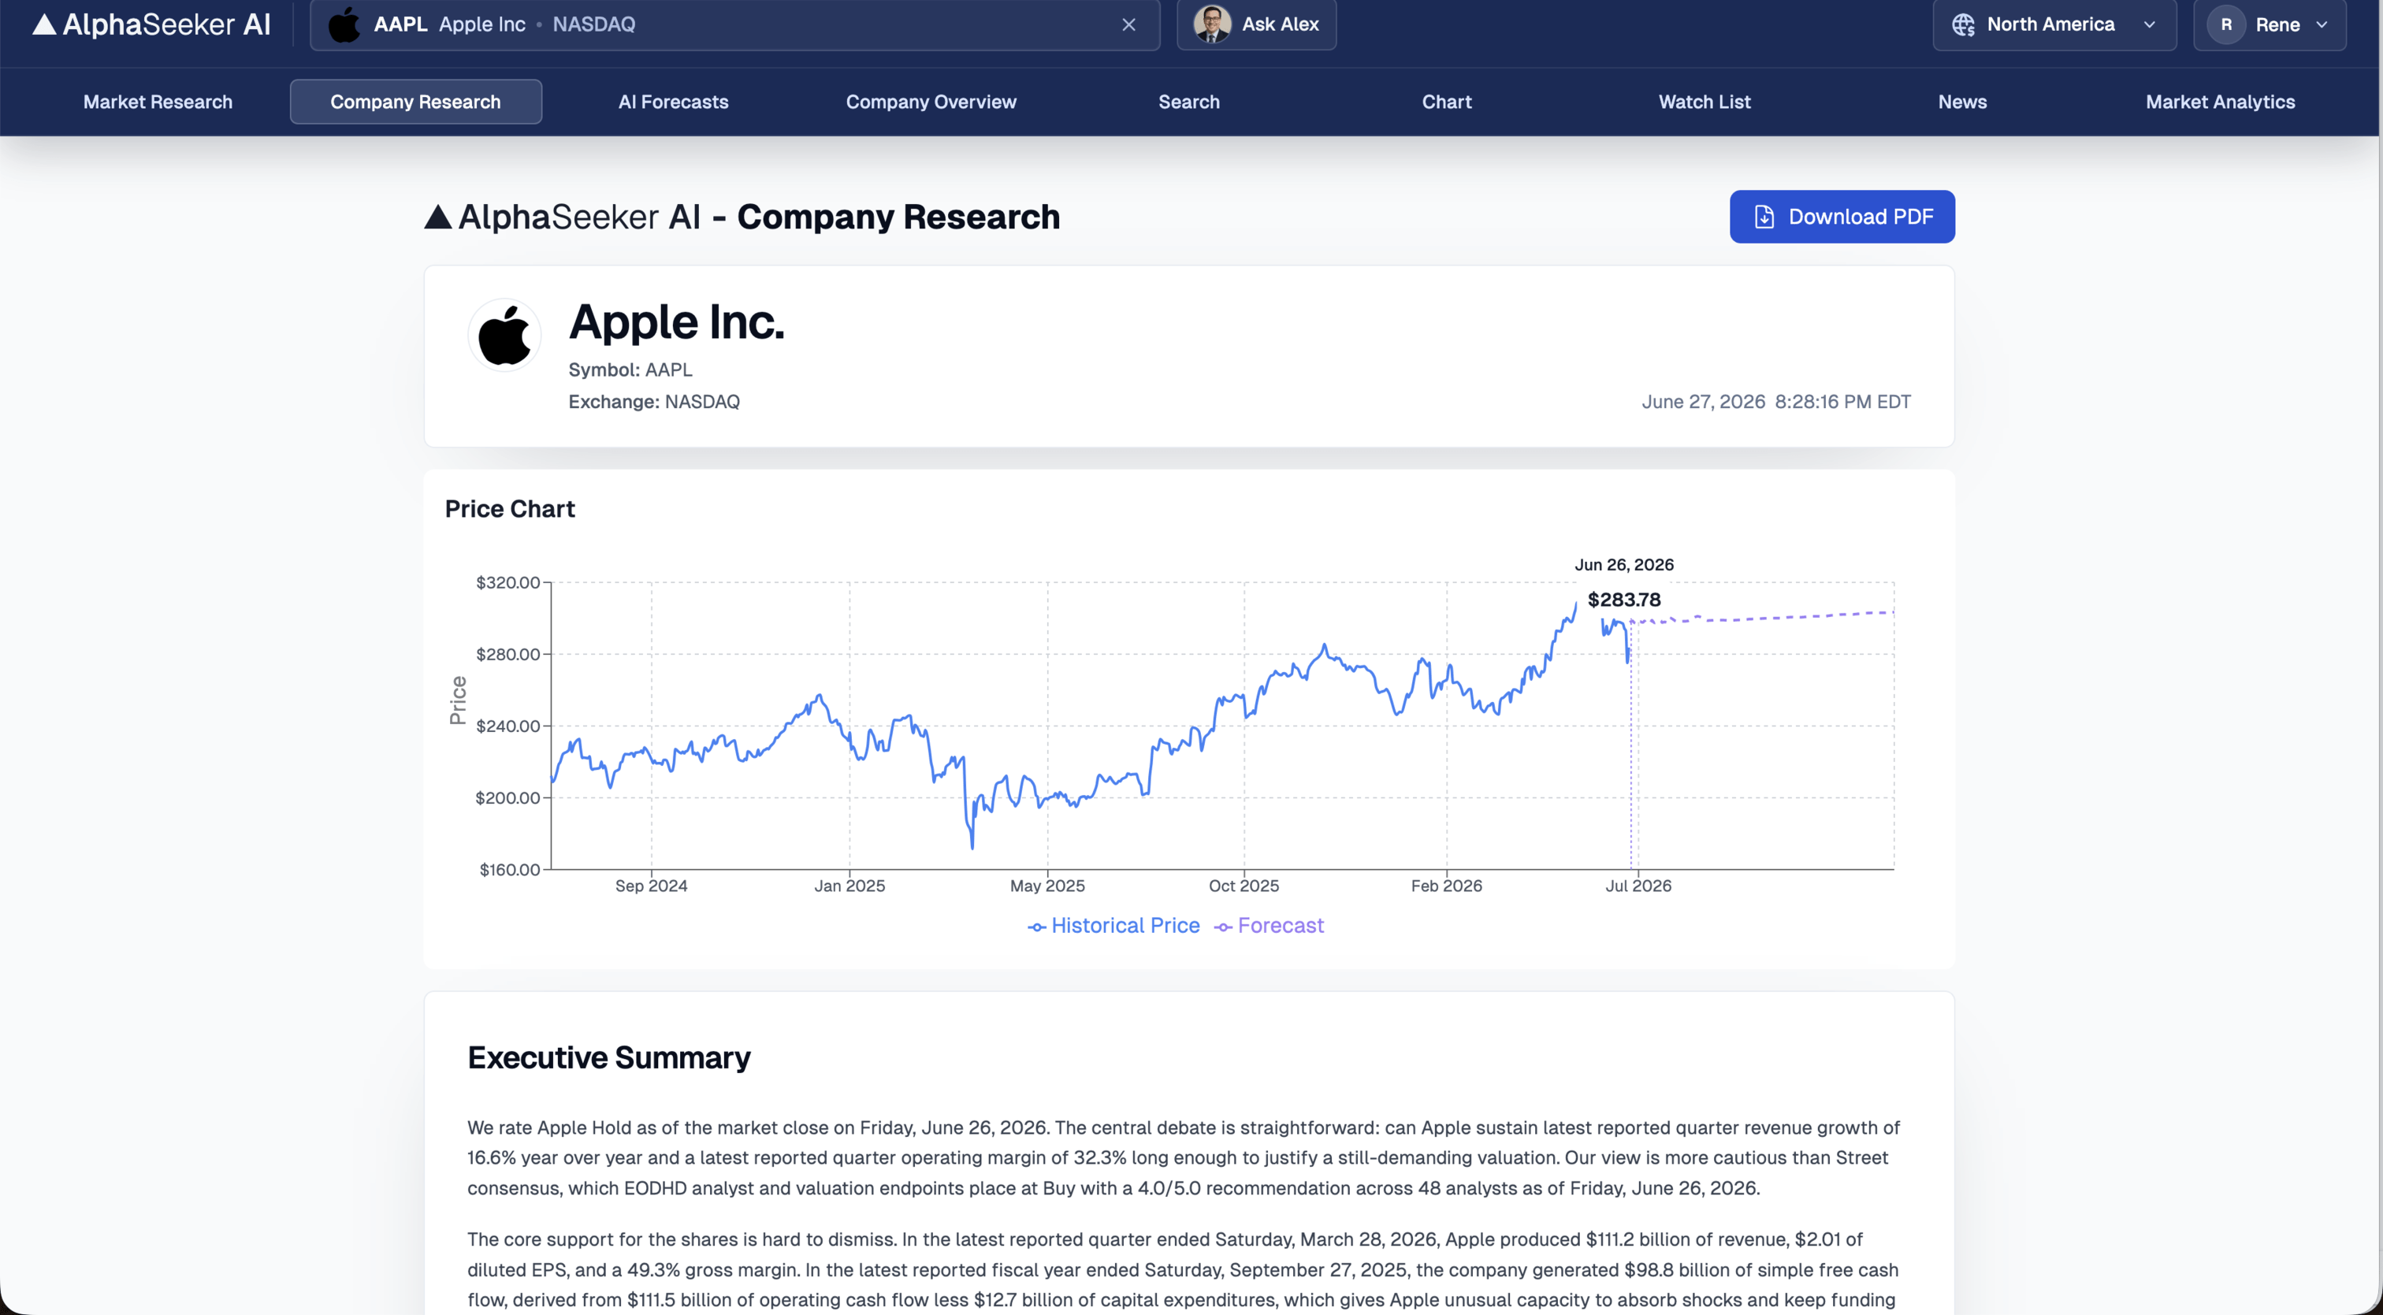Expand the North America region dropdown
Viewport: 2383px width, 1315px height.
2054,24
